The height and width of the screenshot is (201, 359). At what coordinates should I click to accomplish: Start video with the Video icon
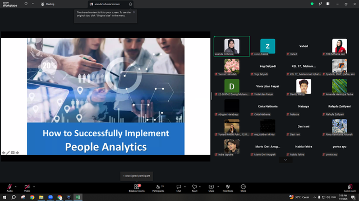pos(27,187)
